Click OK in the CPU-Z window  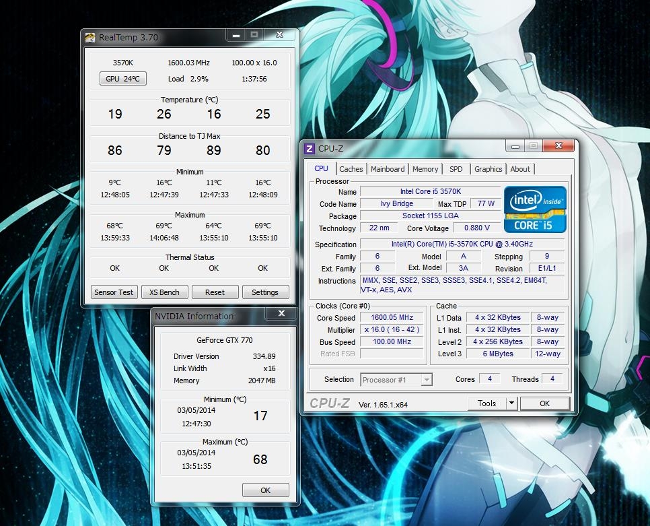(x=545, y=403)
